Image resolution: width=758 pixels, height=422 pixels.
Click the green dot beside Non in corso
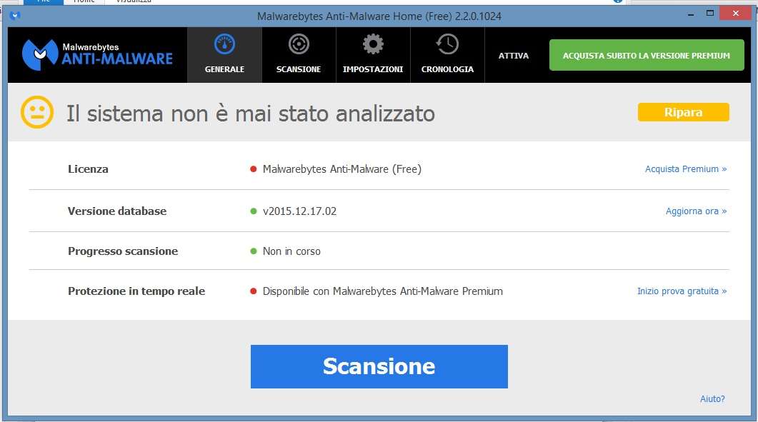coord(253,251)
